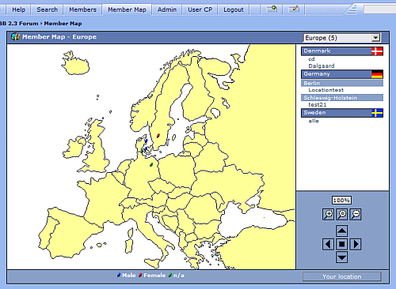Select member Locationtest under Berlin
This screenshot has width=396, height=289.
pos(326,90)
